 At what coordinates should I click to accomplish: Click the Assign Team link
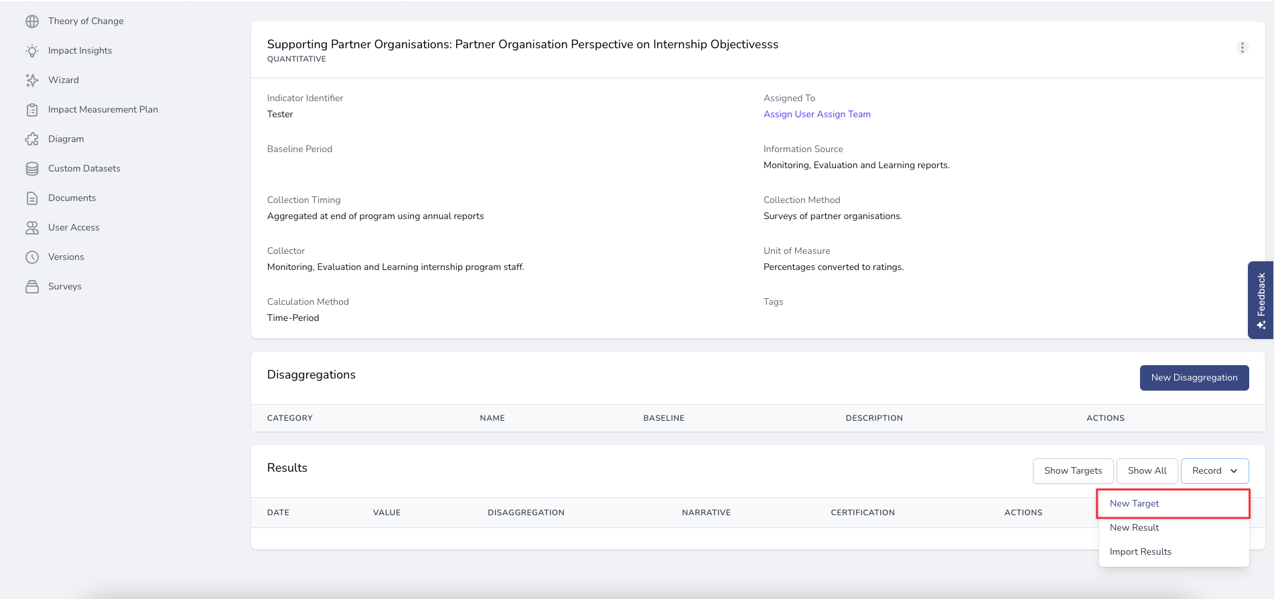[x=844, y=114]
